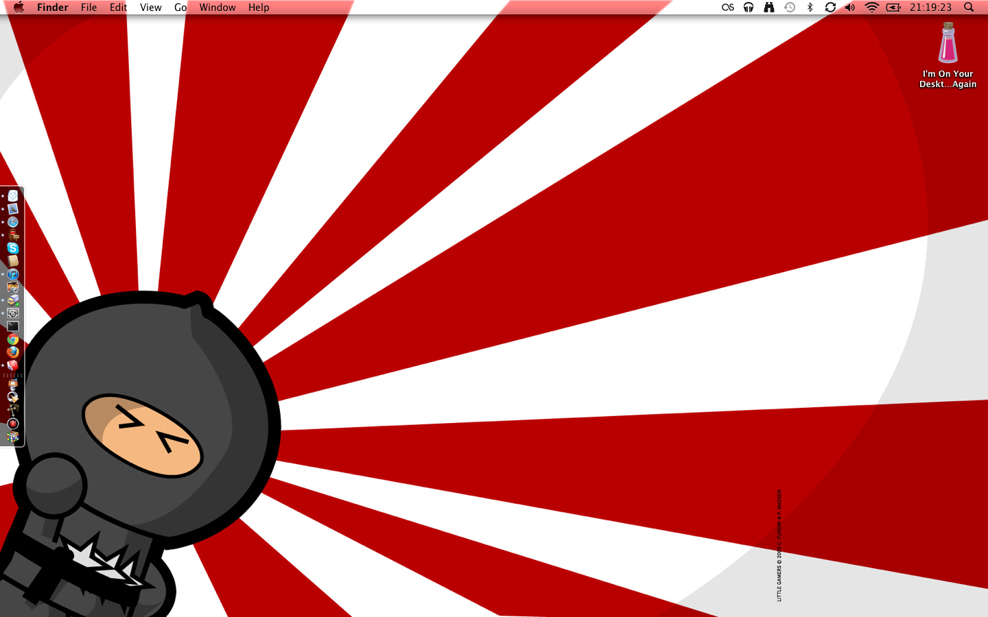Open Safari from the dock
The width and height of the screenshot is (988, 617).
(x=13, y=222)
